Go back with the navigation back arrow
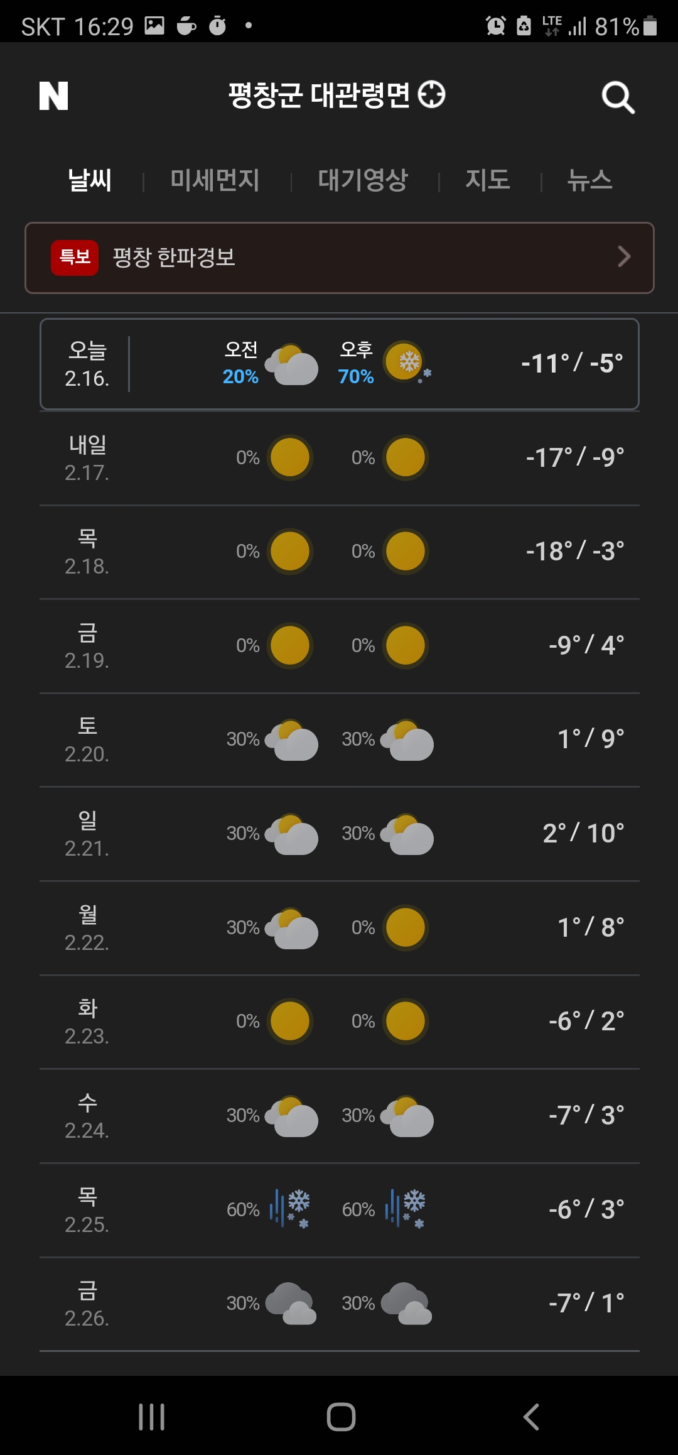This screenshot has width=678, height=1455. [x=531, y=1417]
